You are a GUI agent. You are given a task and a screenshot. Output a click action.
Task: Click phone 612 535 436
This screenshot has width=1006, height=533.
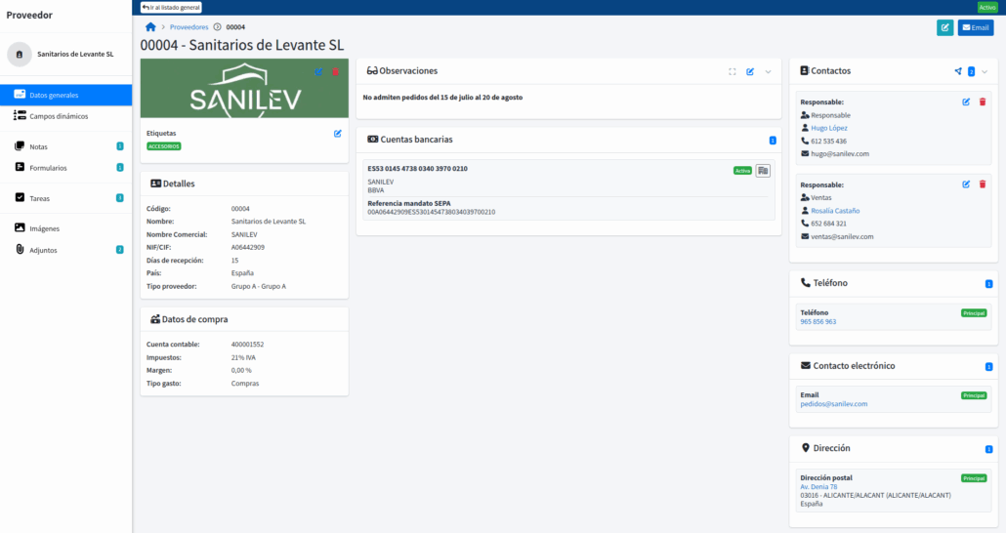828,142
